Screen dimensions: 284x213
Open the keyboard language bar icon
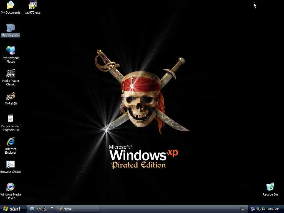coord(242,209)
